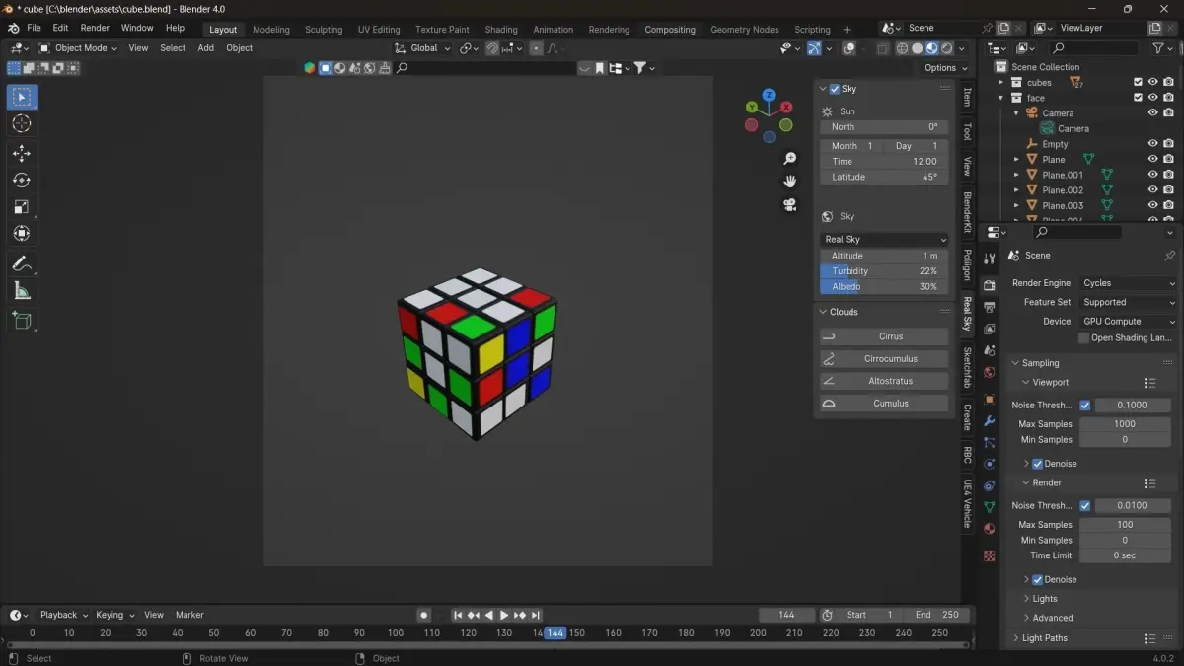This screenshot has height=666, width=1184.
Task: Select the Select Box tool
Action: click(22, 97)
